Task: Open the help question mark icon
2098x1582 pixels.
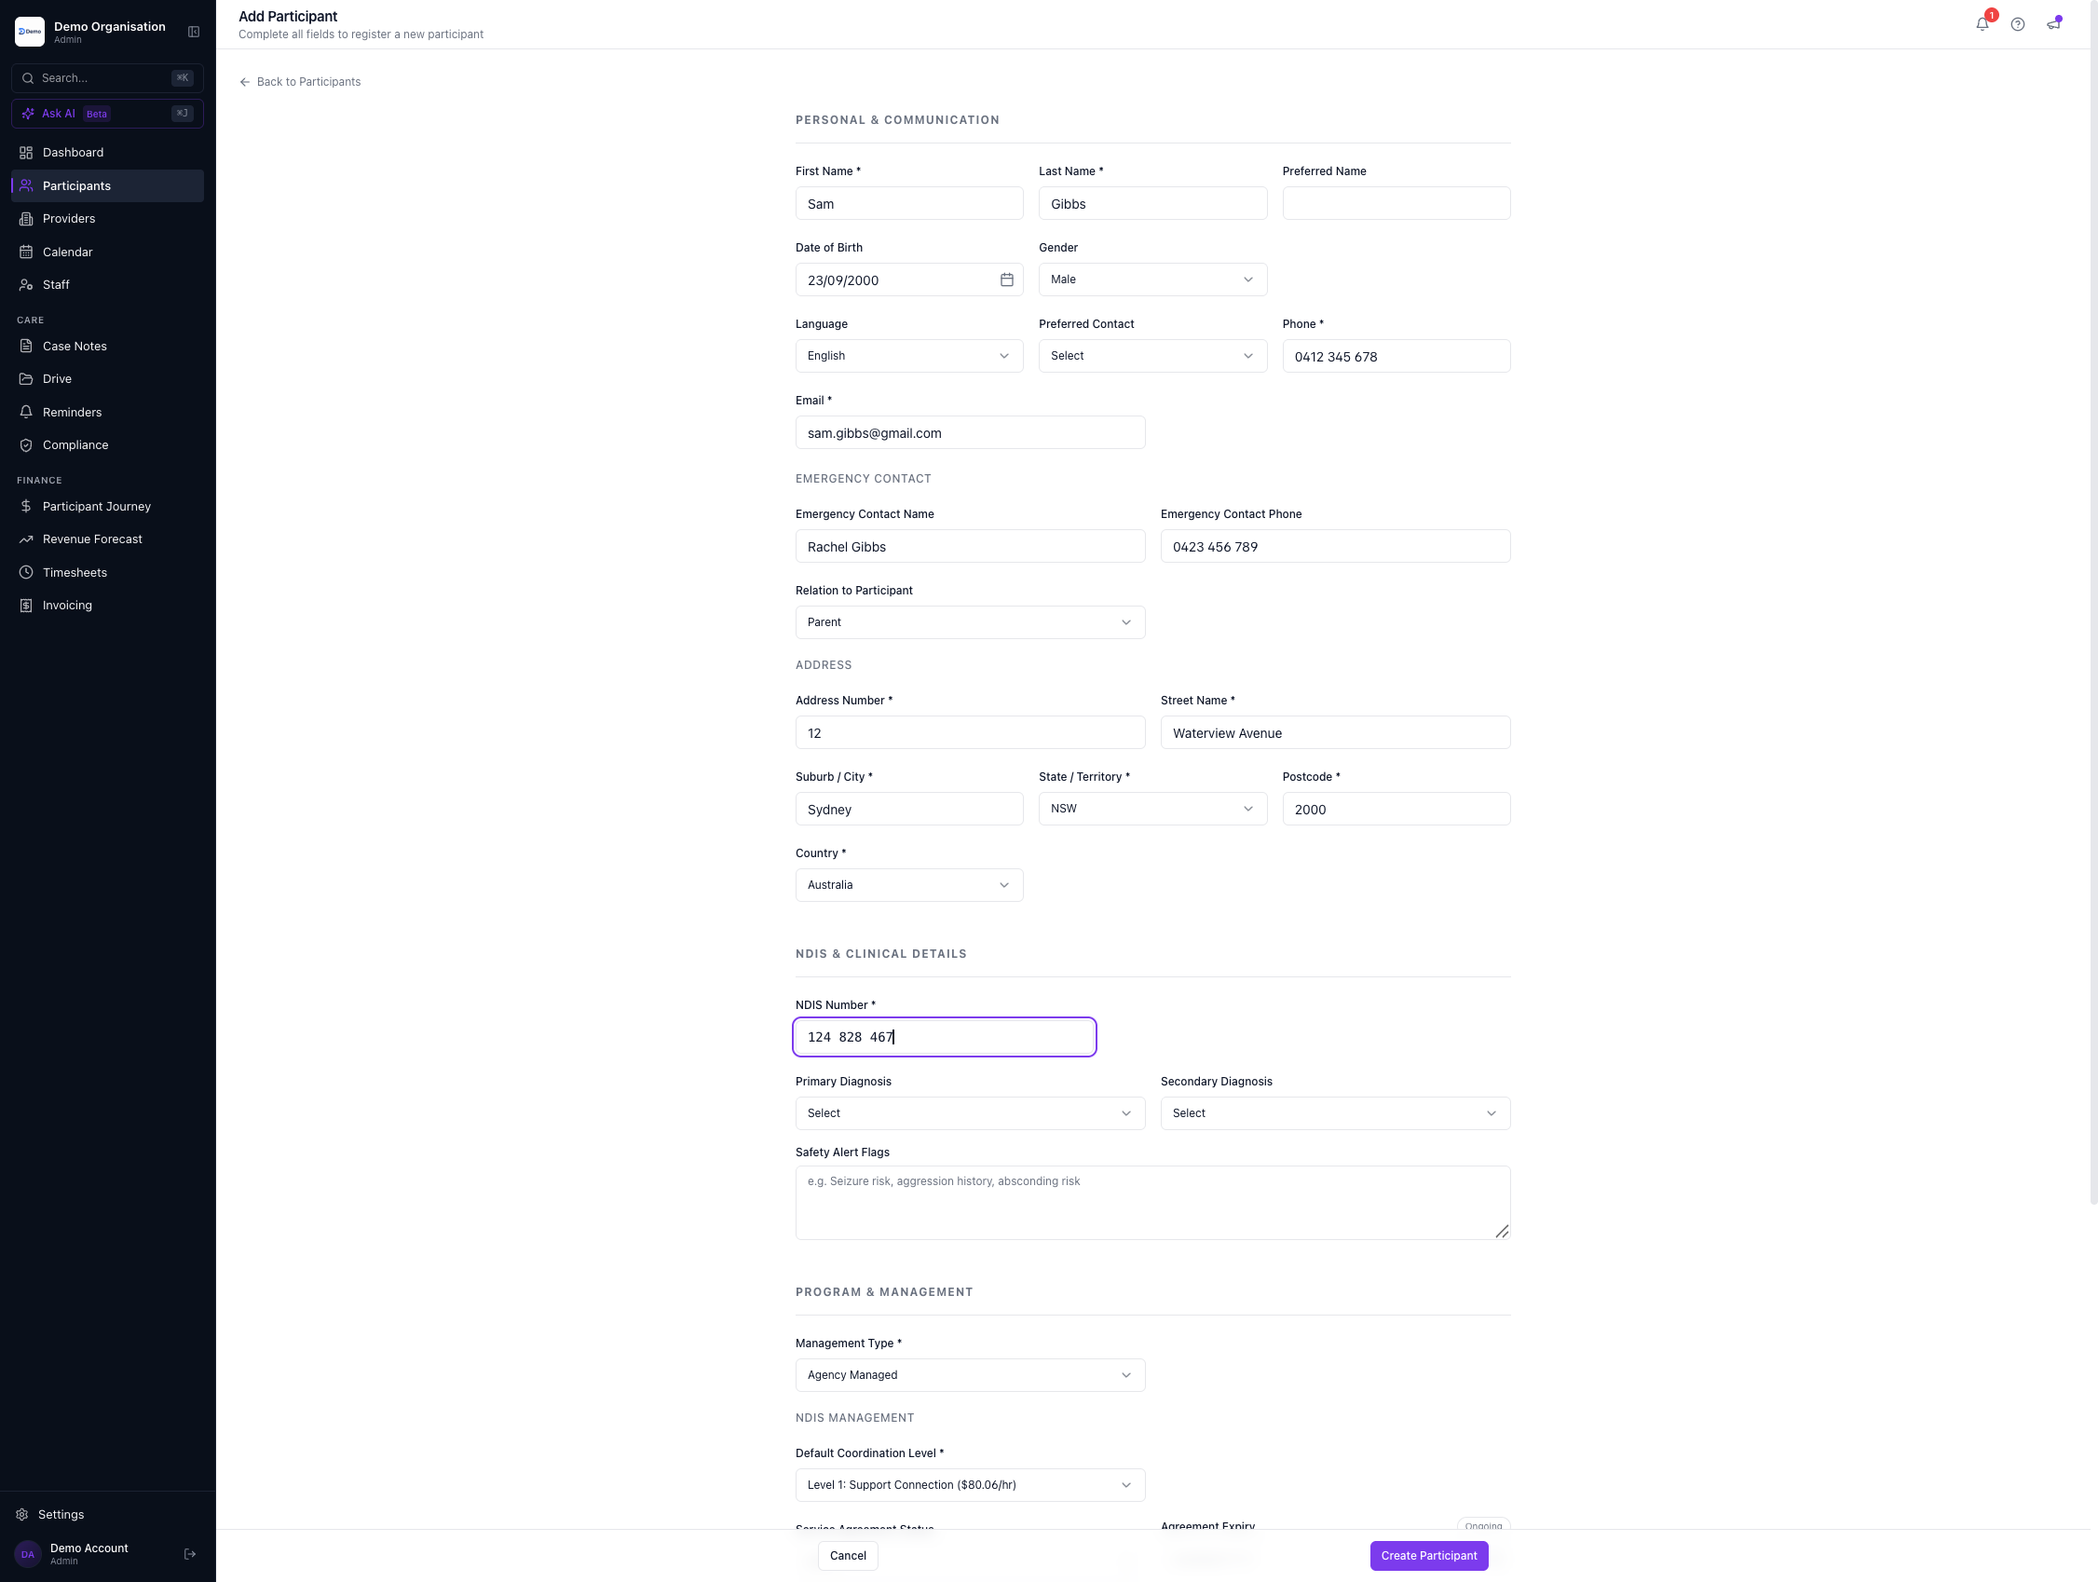Action: pyautogui.click(x=2017, y=24)
